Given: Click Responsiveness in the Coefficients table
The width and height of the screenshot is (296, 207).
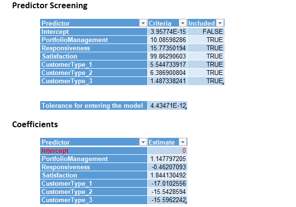Looking at the screenshot, I should pyautogui.click(x=94, y=167).
